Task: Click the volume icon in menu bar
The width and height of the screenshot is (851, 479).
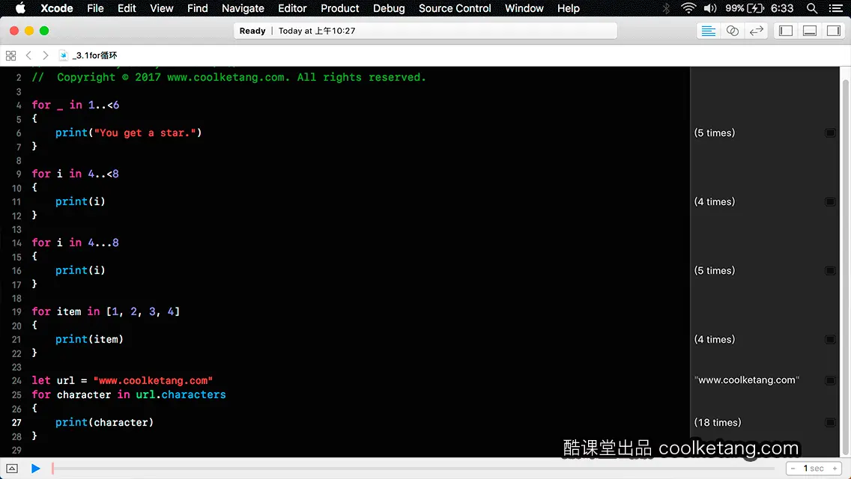Action: [x=710, y=8]
